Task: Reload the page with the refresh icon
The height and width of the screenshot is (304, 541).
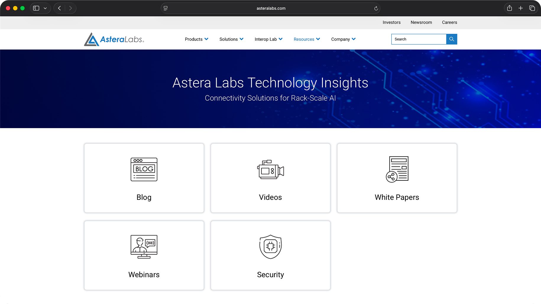Action: coord(376,8)
